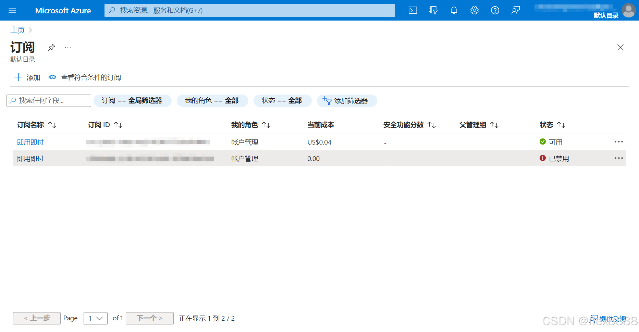Open the account avatar menu
The width and height of the screenshot is (639, 332).
tap(629, 10)
